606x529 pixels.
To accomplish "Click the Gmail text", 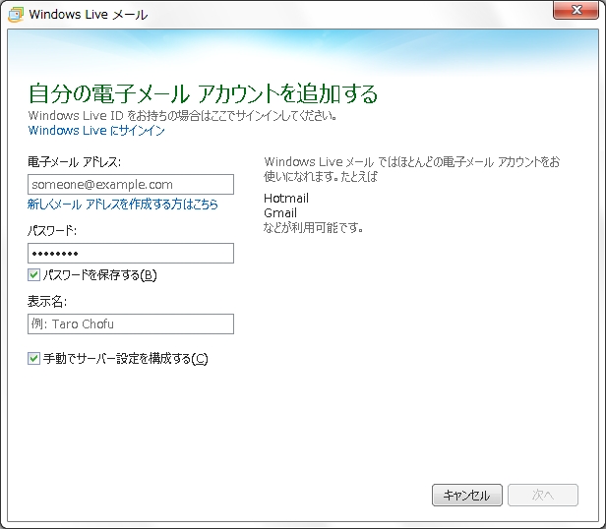I will 280,213.
